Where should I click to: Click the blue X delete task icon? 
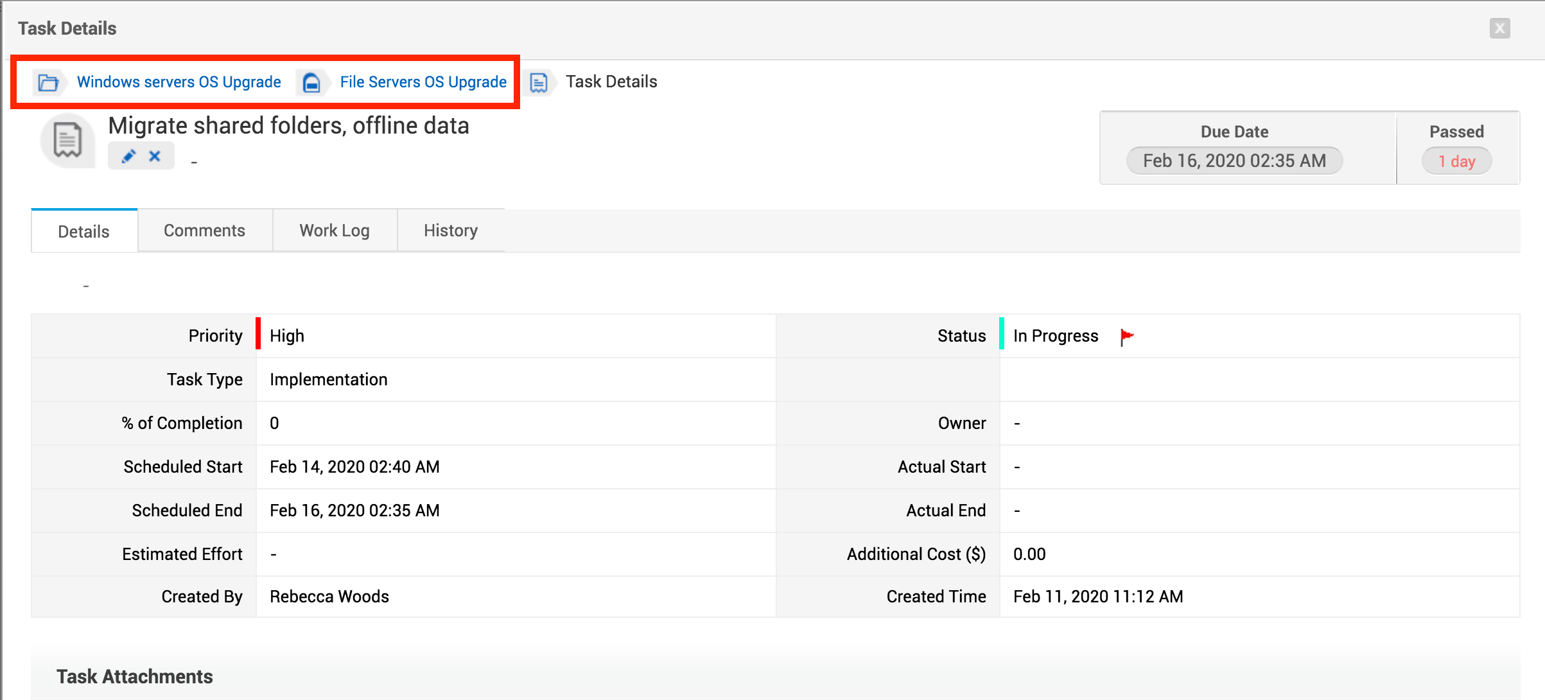[155, 156]
